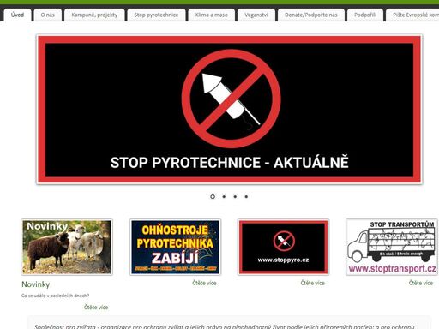The width and height of the screenshot is (439, 329).
Task: Open the Veganství tab
Action: point(256,15)
